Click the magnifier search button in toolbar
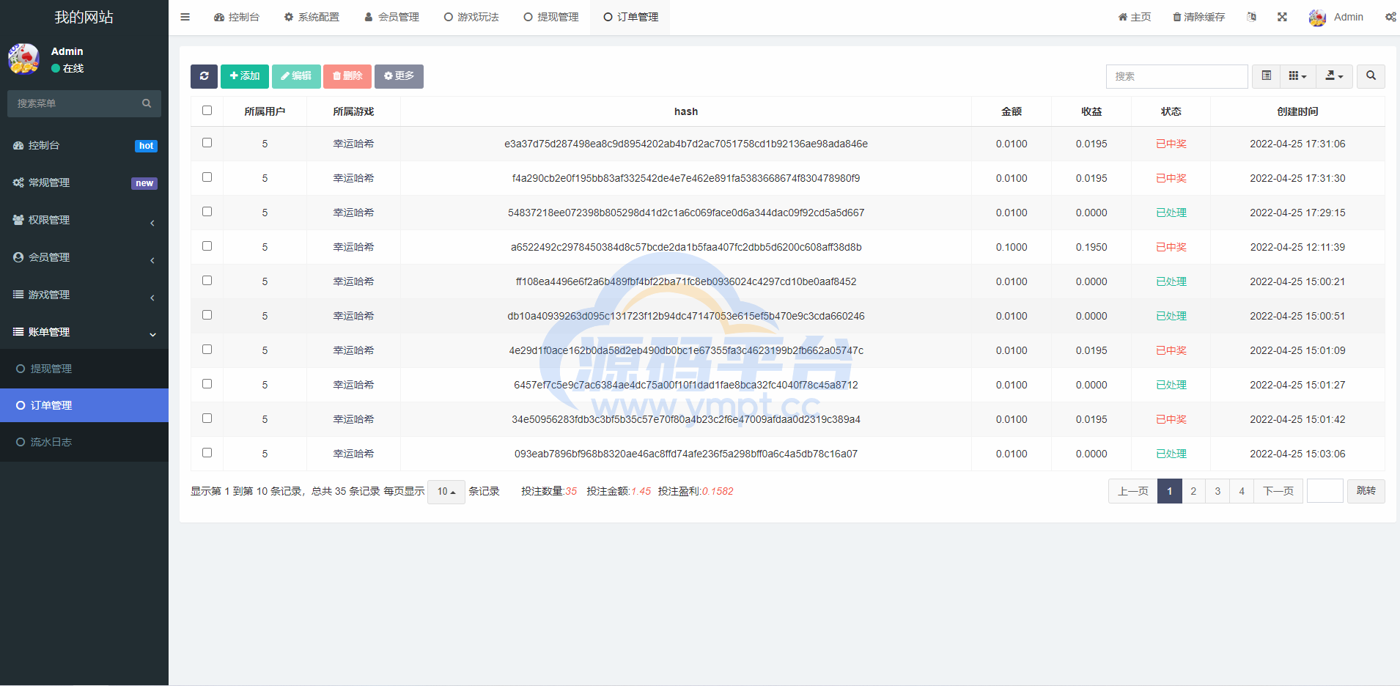The image size is (1400, 686). 1371,76
